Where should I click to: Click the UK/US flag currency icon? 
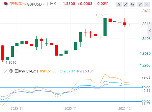[6, 4]
